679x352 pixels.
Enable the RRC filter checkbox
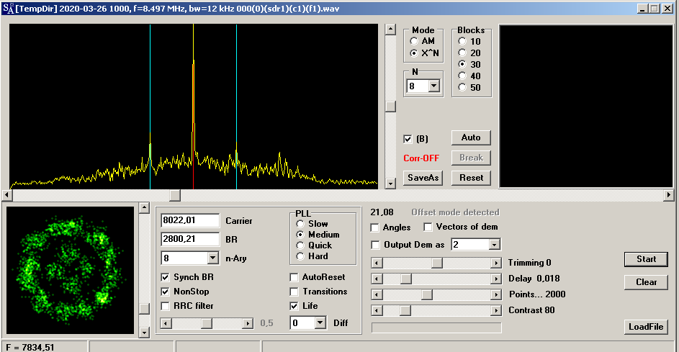pyautogui.click(x=166, y=306)
